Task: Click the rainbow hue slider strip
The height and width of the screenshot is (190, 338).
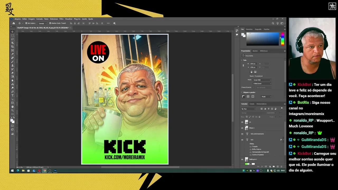Action: (x=283, y=39)
